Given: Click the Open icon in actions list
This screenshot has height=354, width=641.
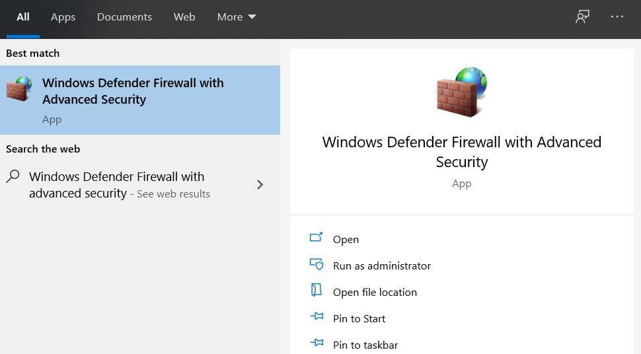Looking at the screenshot, I should pyautogui.click(x=317, y=238).
